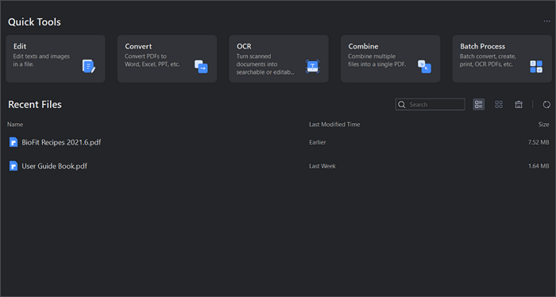Focus the Recent Files search field
Image resolution: width=556 pixels, height=297 pixels.
point(431,105)
